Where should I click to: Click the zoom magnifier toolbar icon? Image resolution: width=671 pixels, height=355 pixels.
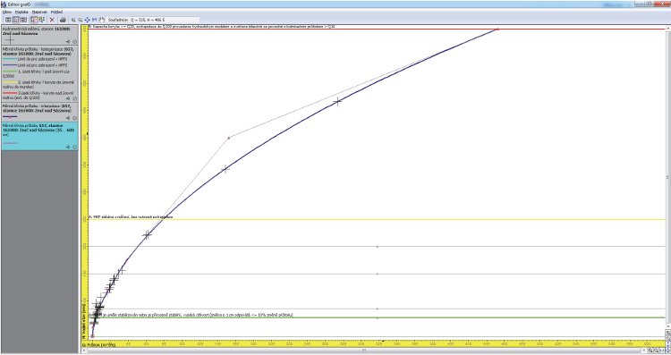coord(80,20)
